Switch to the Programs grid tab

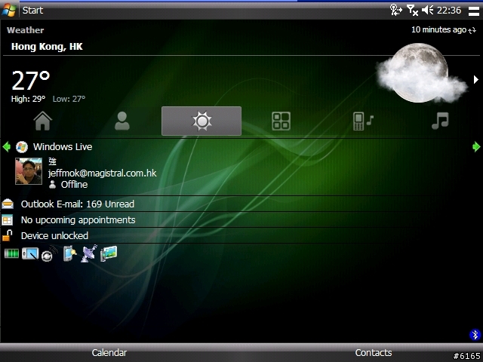[281, 121]
